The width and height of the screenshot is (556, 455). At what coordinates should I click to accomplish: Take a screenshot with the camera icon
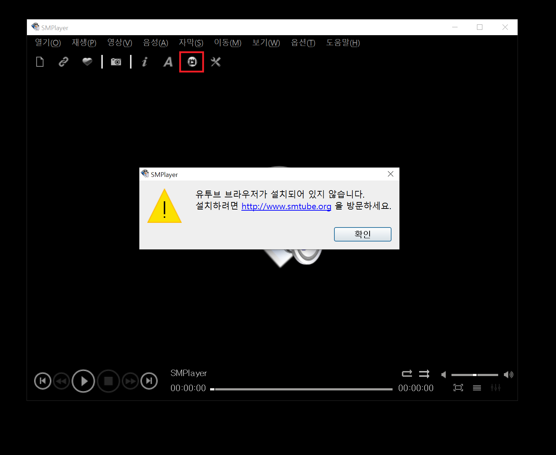click(116, 62)
